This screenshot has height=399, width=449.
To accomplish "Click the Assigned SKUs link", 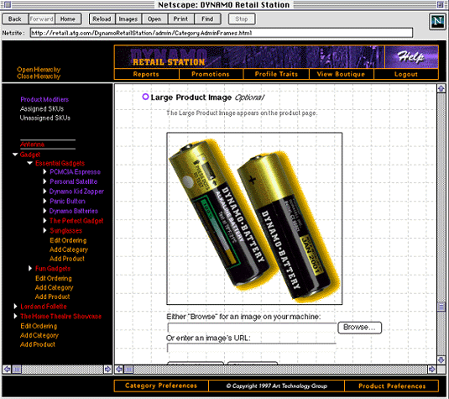I will [x=42, y=108].
